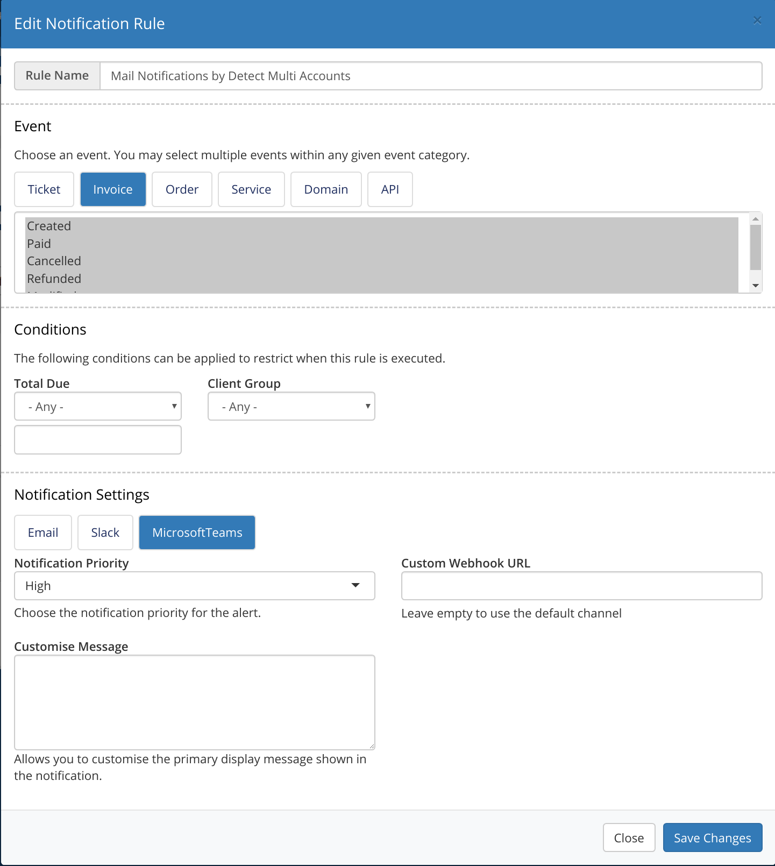Open the Client Group dropdown
This screenshot has width=775, height=866.
(x=291, y=406)
